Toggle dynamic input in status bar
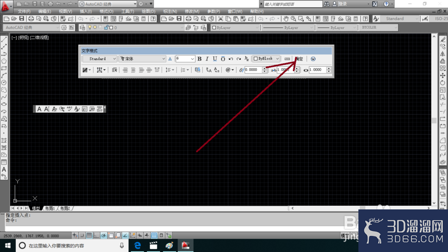The height and width of the screenshot is (252, 448). 140,235
